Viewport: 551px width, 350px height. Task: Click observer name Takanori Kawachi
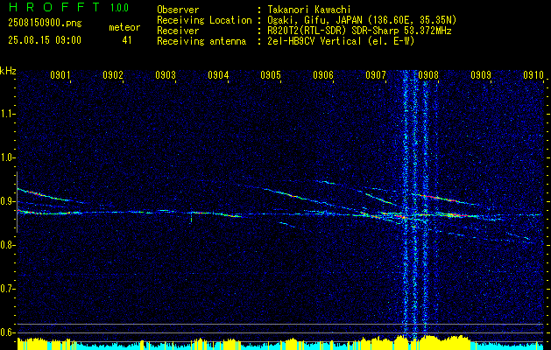pos(308,10)
